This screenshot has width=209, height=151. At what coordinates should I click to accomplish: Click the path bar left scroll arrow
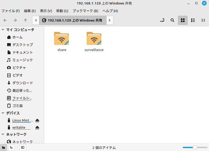36,20
